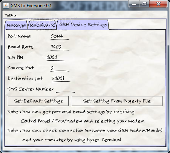Click the Java icon in title bar

6,6
